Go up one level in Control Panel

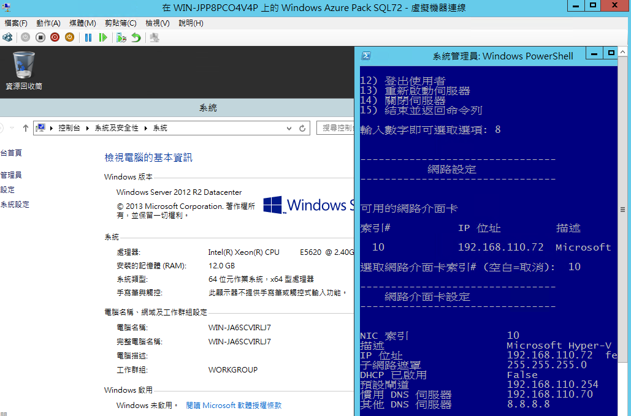[x=26, y=128]
